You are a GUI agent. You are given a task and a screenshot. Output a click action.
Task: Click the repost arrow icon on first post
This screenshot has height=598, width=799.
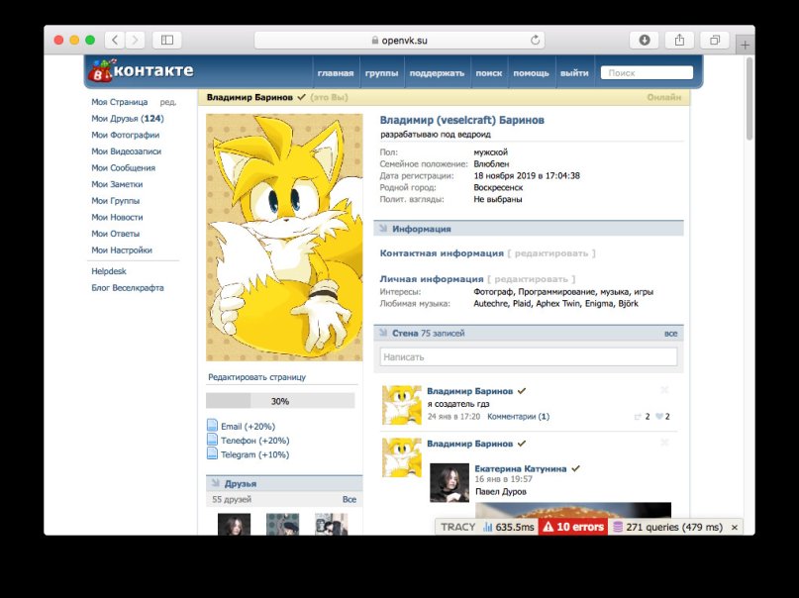[638, 417]
